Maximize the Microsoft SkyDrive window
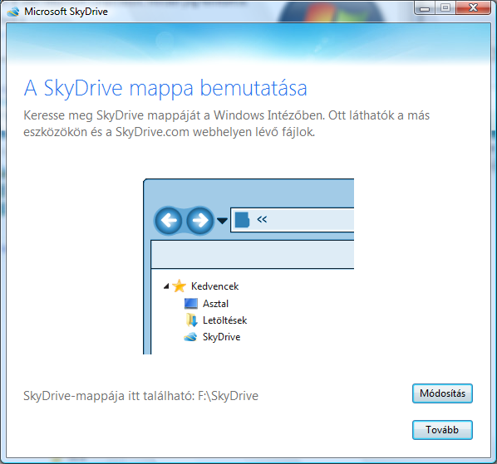The height and width of the screenshot is (464, 497). point(445,8)
